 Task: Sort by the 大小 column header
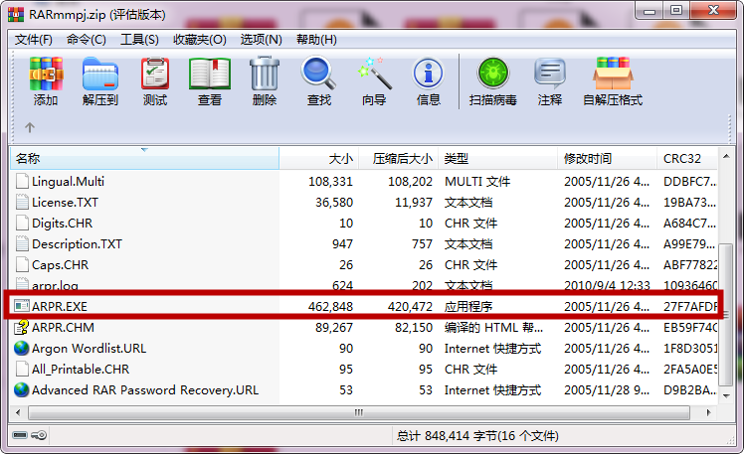[x=319, y=158]
